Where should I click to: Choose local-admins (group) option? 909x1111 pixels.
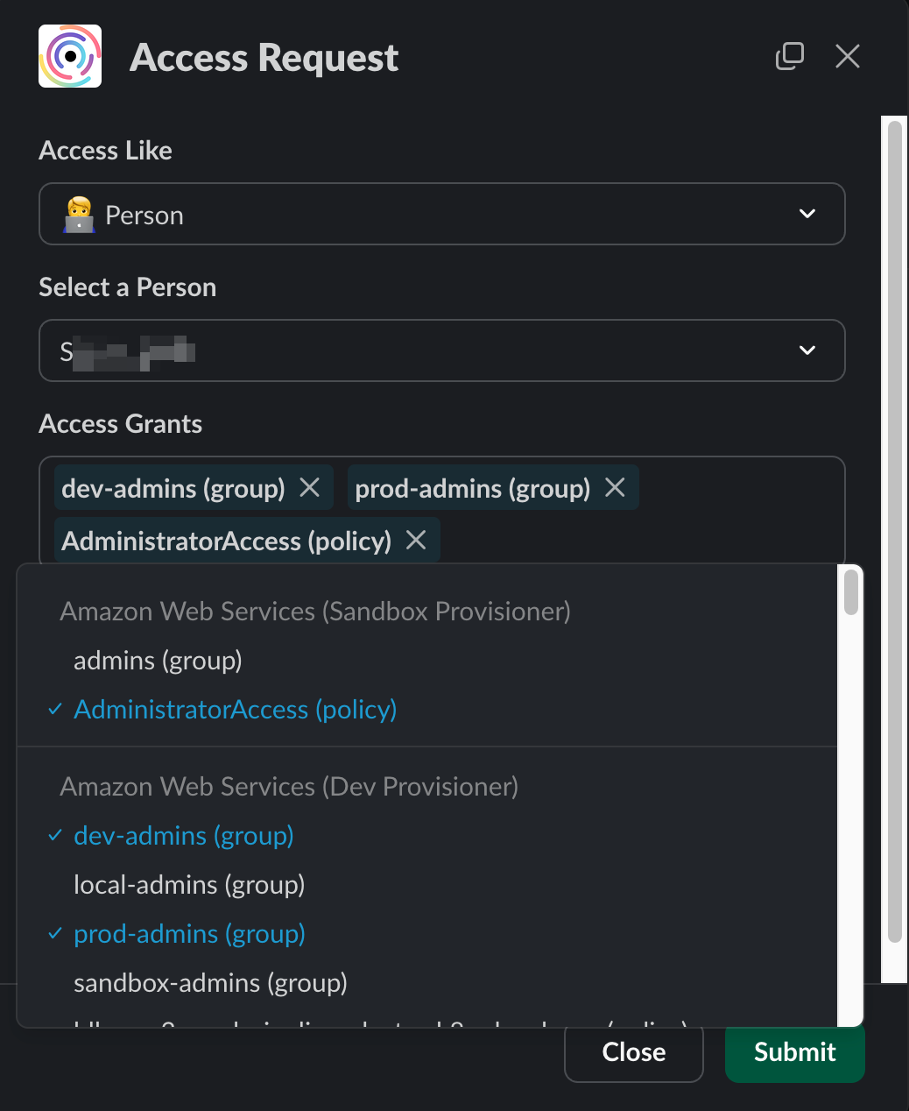(189, 885)
